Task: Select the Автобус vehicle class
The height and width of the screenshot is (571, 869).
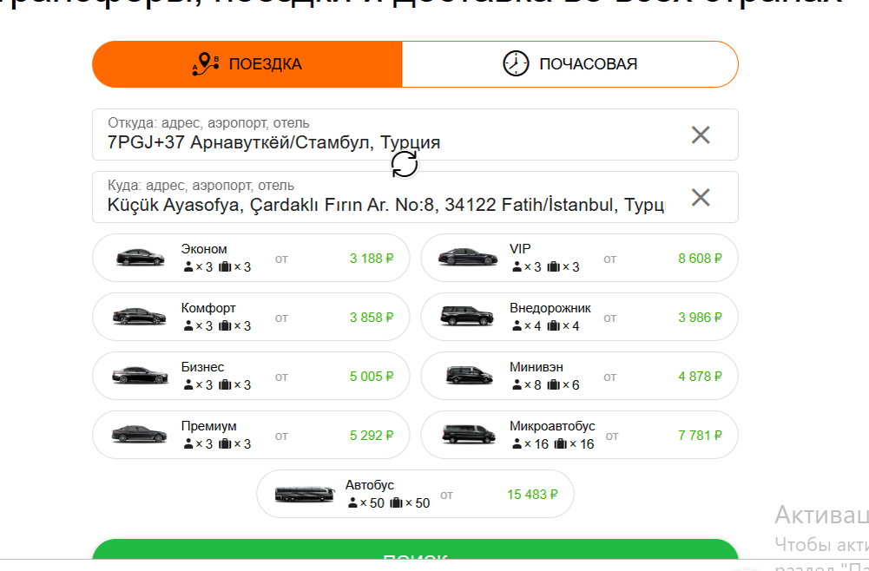Action: pyautogui.click(x=415, y=494)
